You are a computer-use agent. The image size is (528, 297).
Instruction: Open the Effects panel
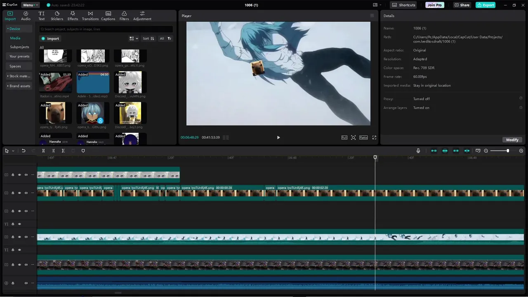click(73, 16)
